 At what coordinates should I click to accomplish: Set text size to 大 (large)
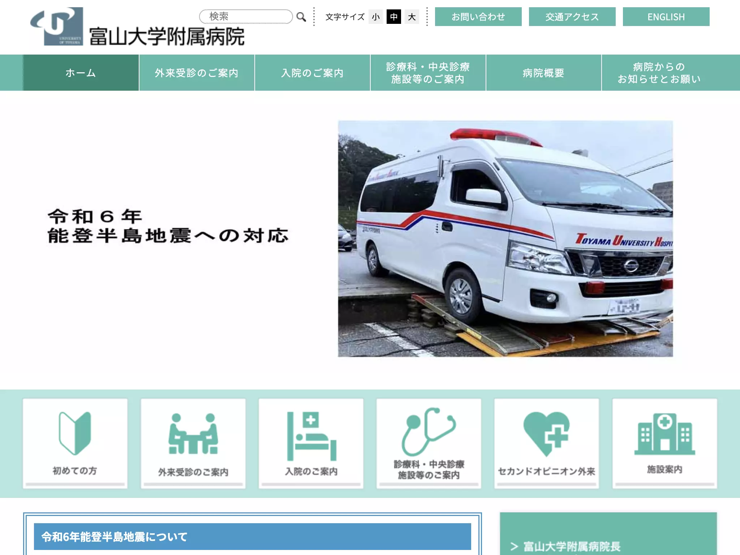pyautogui.click(x=412, y=17)
